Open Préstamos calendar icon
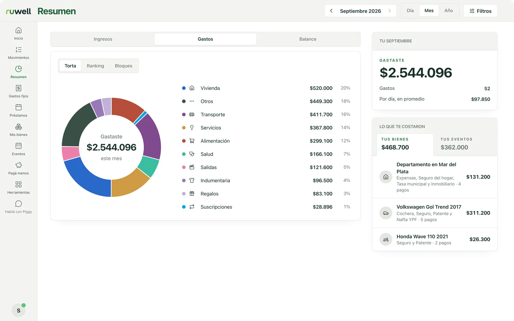Screen dimensions: 514x321 (18, 107)
